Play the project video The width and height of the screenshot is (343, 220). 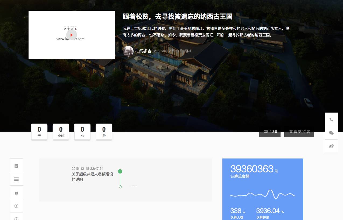pyautogui.click(x=71, y=35)
